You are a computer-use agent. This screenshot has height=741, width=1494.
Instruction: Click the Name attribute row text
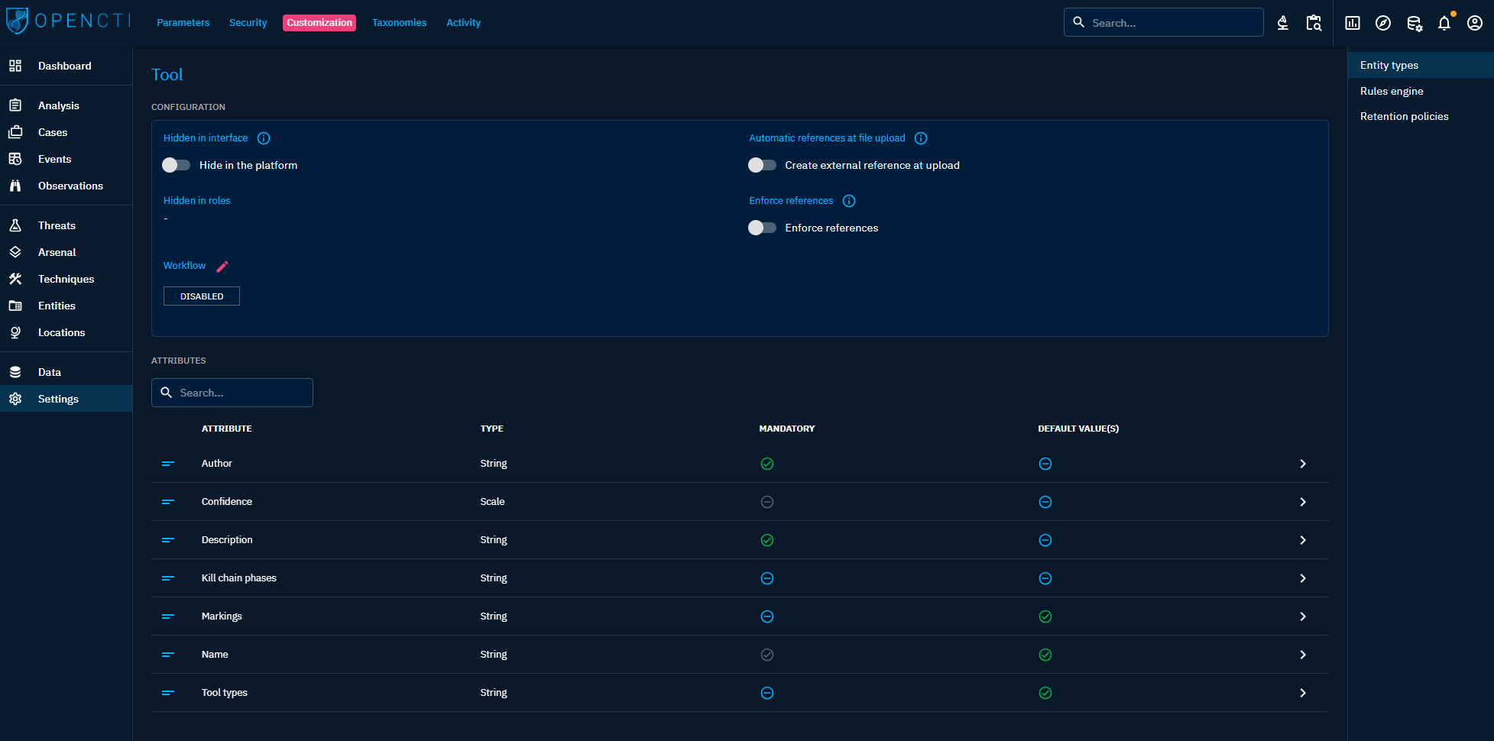(215, 655)
